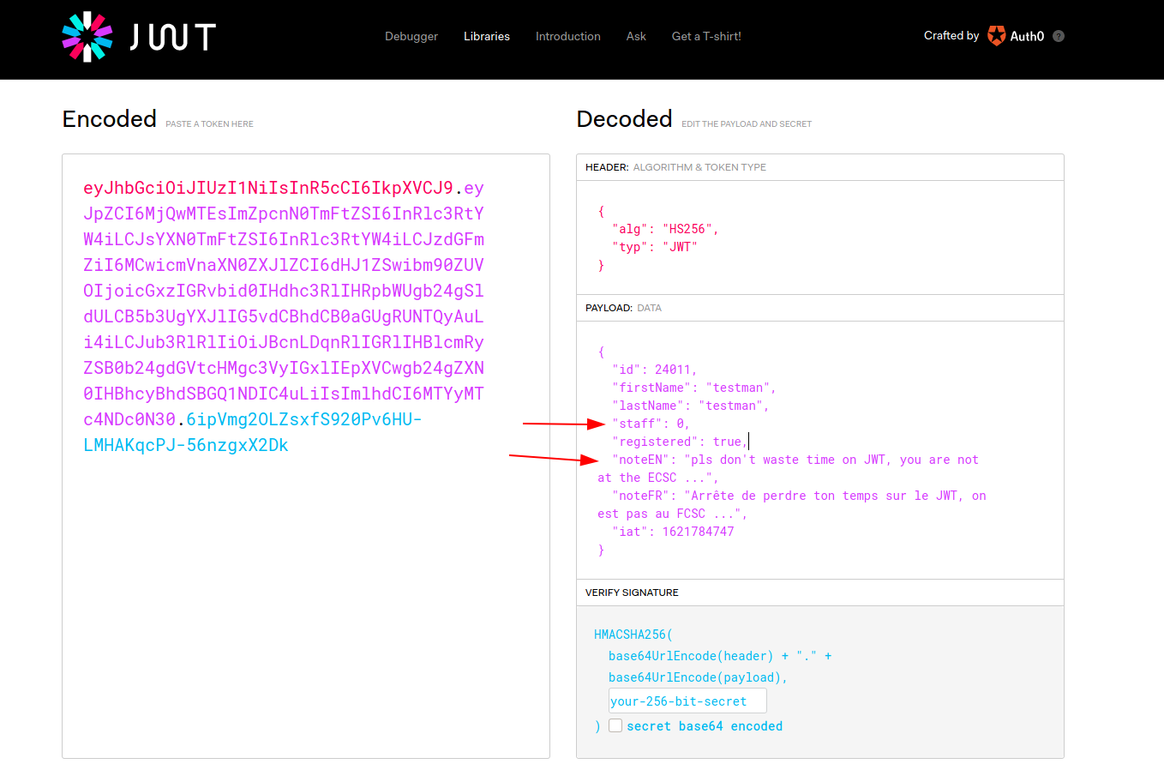Screen dimensions: 1164x776
Task: Go to the Libraries page
Action: (486, 36)
